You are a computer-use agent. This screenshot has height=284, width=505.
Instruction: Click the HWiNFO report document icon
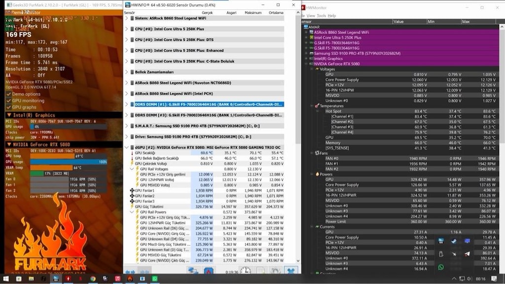coord(260,271)
